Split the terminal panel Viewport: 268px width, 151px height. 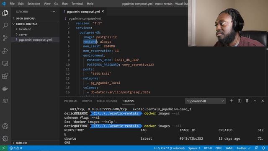[240, 101]
